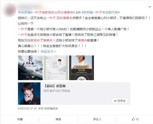Viewport: 153px width, 124px height.
Task: Open source link 张哲瀚超话
Action: tap(51, 108)
